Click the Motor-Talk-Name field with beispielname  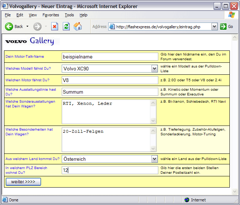point(110,57)
